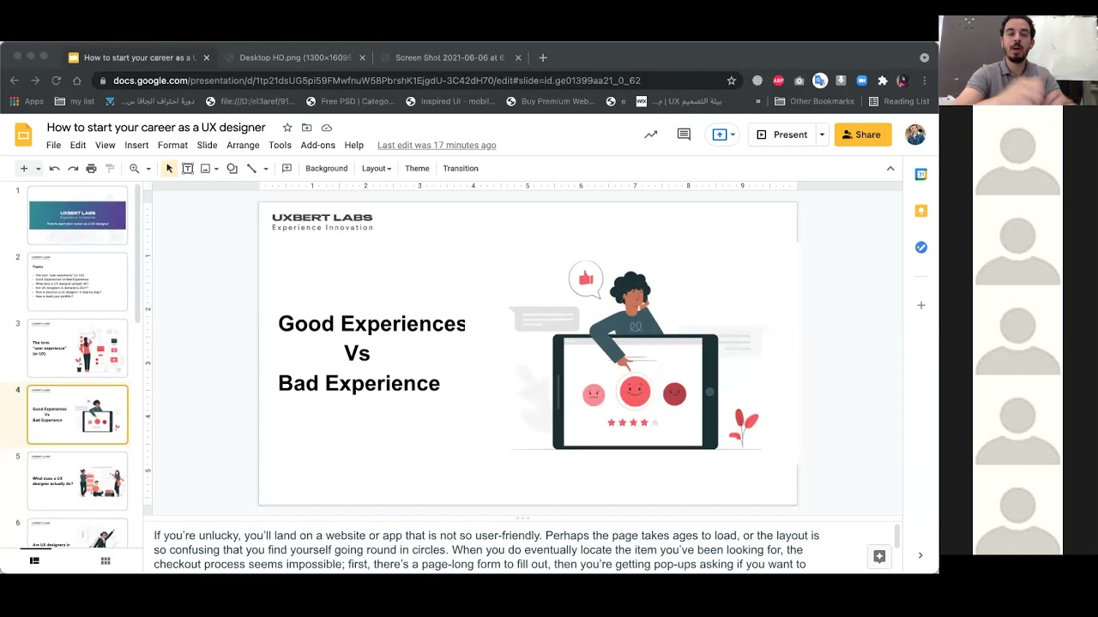This screenshot has width=1098, height=617.
Task: Expand image insert options dropdown
Action: 216,169
